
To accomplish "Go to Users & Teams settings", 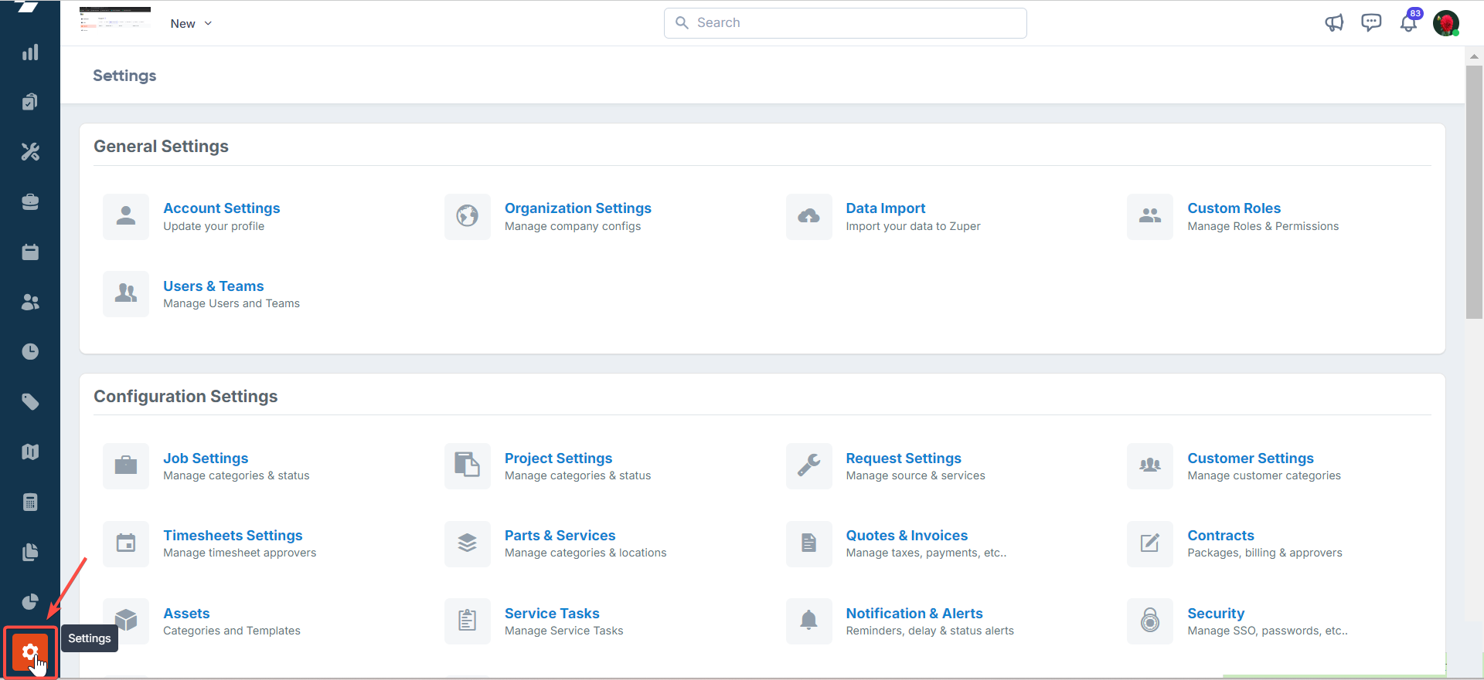I will [x=213, y=286].
